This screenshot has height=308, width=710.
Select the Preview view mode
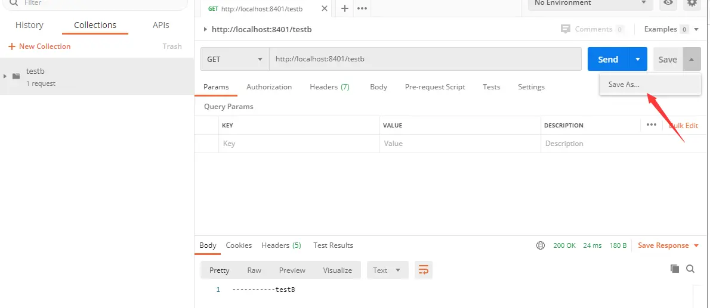292,270
